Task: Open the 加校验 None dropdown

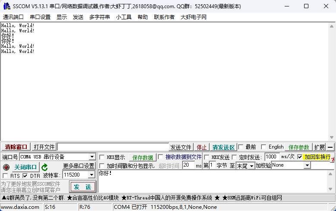Action: coord(307,165)
